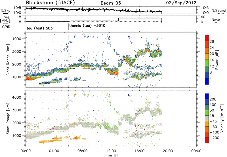The width and height of the screenshot is (227, 157).
Task: Click the '12:00' time tick label
Action: [x=111, y=151]
